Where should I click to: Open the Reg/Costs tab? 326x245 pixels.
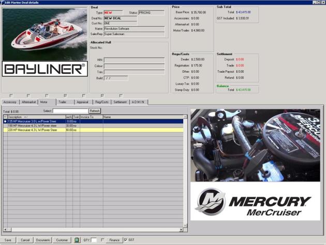102,102
